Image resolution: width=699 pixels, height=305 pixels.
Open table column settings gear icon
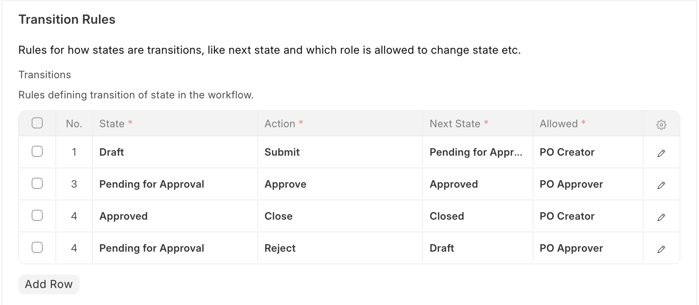[x=661, y=125]
